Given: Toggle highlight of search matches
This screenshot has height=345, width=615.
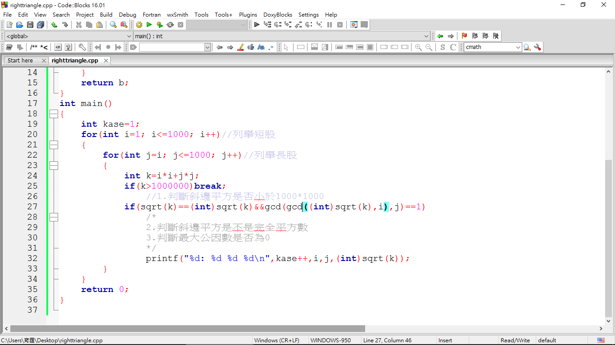Looking at the screenshot, I should 240,47.
